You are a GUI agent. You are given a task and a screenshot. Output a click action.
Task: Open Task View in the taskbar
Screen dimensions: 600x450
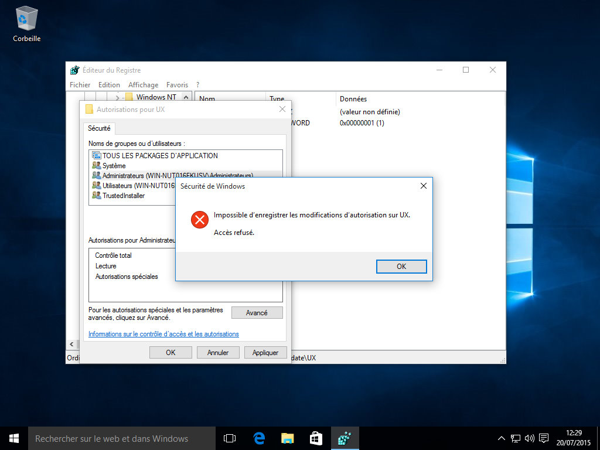230,438
